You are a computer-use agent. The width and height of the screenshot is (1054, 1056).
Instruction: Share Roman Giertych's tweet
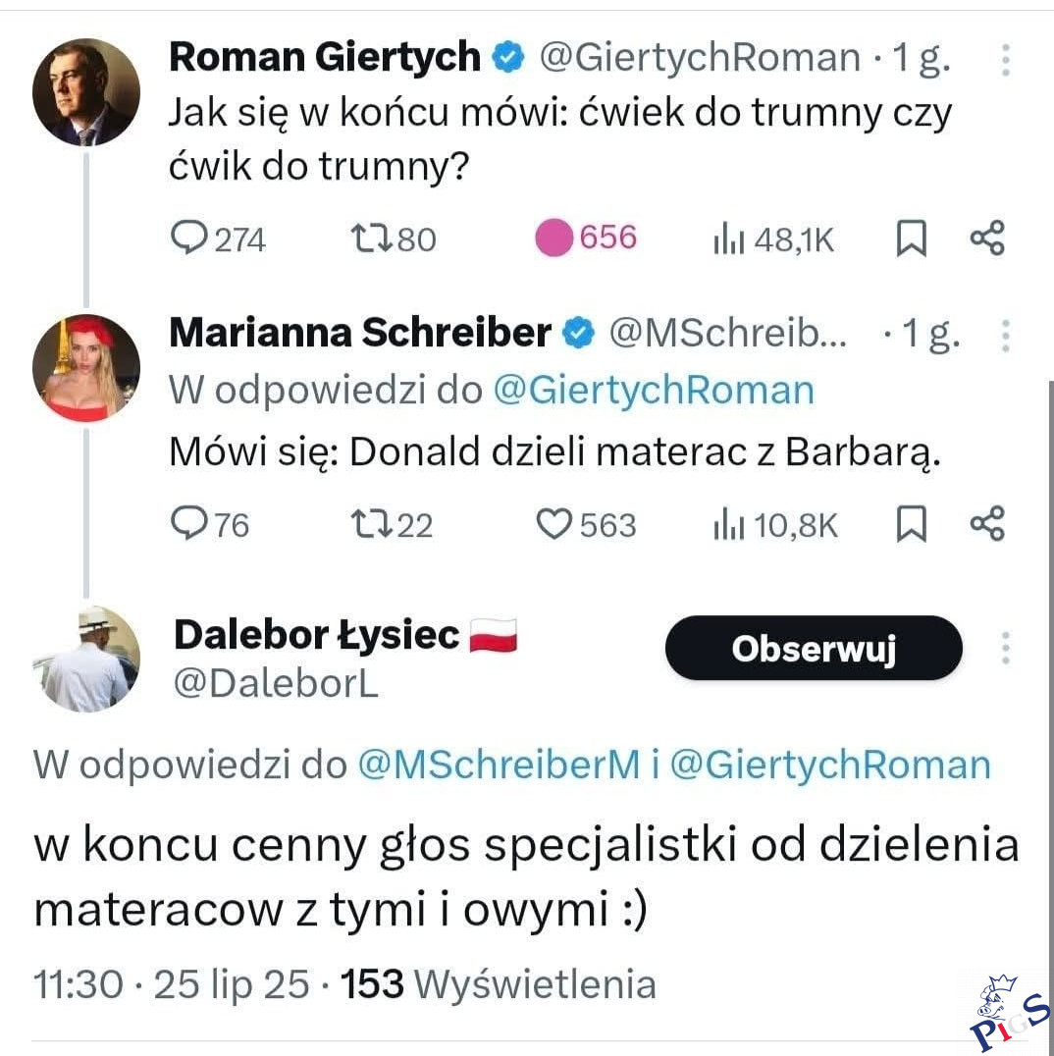click(987, 238)
